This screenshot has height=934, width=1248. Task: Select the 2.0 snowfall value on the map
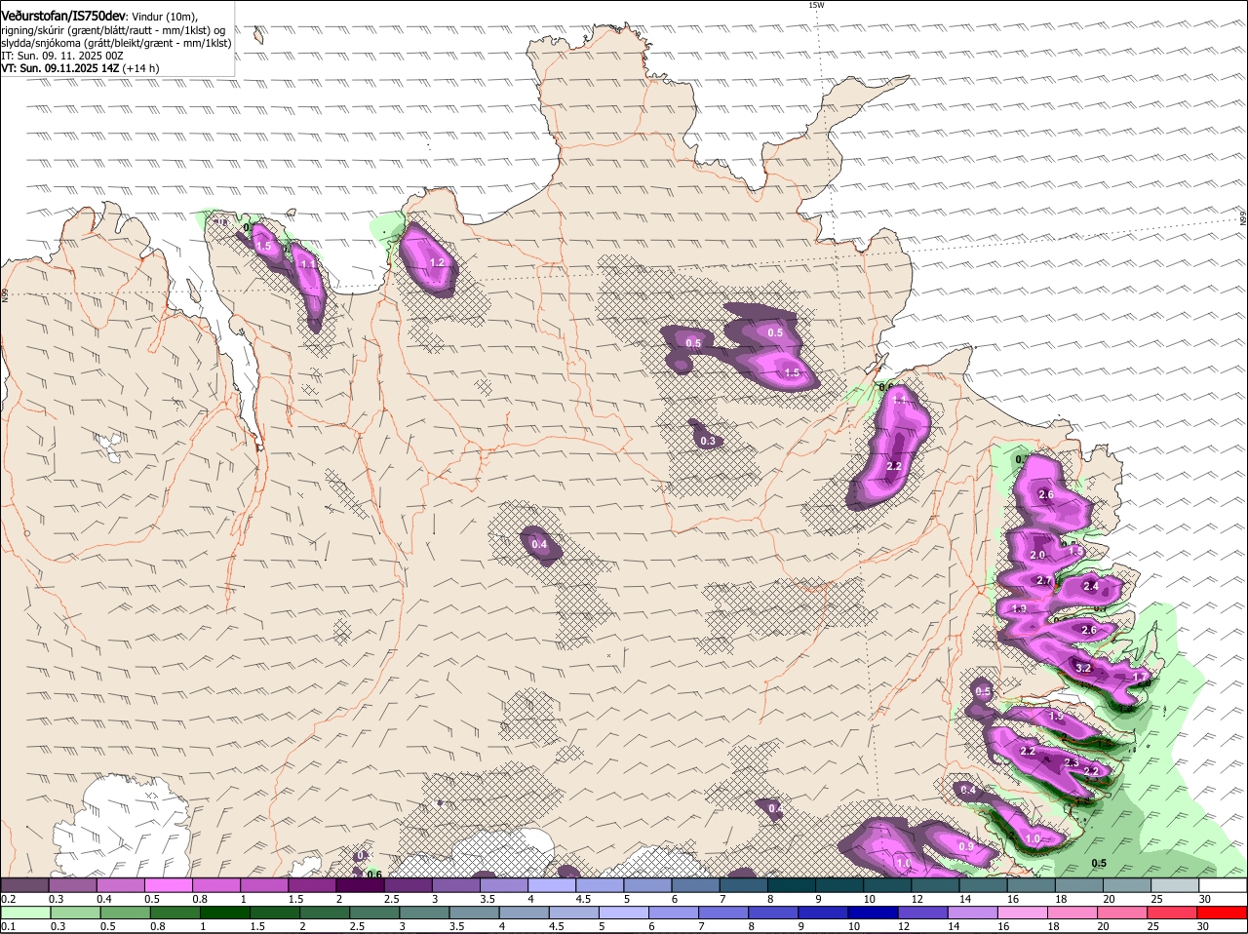(1037, 555)
